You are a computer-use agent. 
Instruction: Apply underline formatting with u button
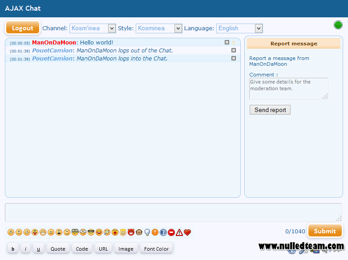click(x=38, y=249)
